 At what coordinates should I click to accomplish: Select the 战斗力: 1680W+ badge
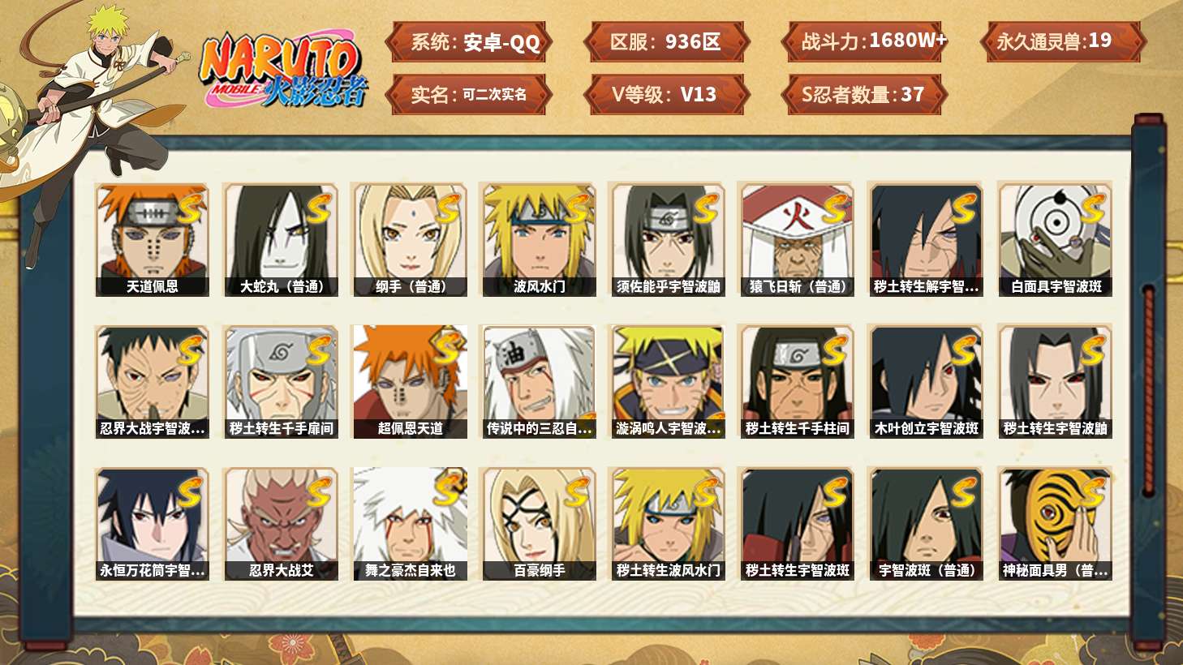click(x=864, y=41)
